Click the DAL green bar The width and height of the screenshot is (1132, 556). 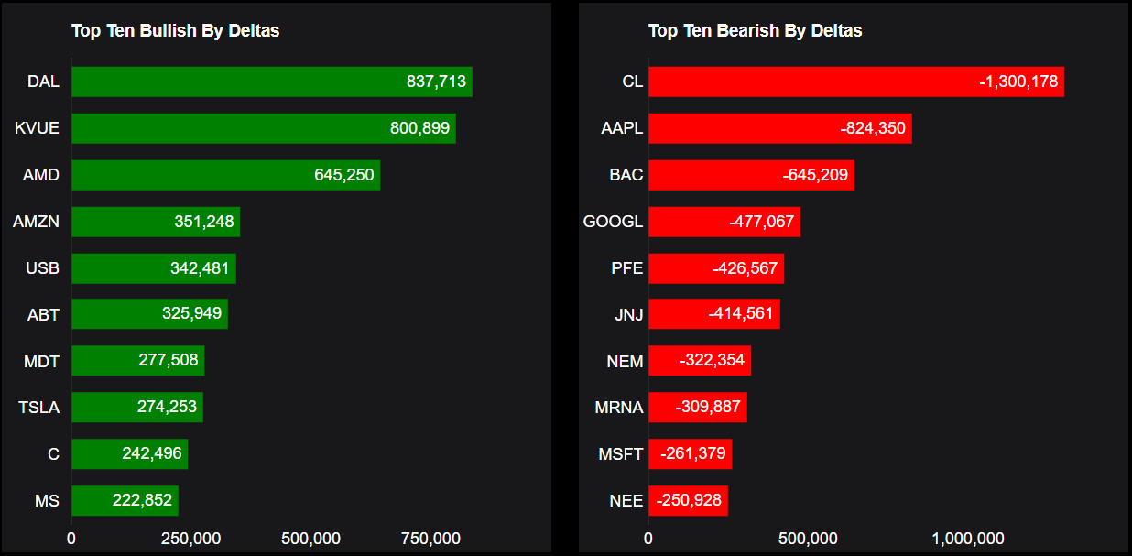(271, 82)
